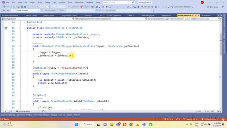Open the HomeController type navigation dropdown
Image resolution: width=227 pixels, height=128 pixels.
(110, 19)
